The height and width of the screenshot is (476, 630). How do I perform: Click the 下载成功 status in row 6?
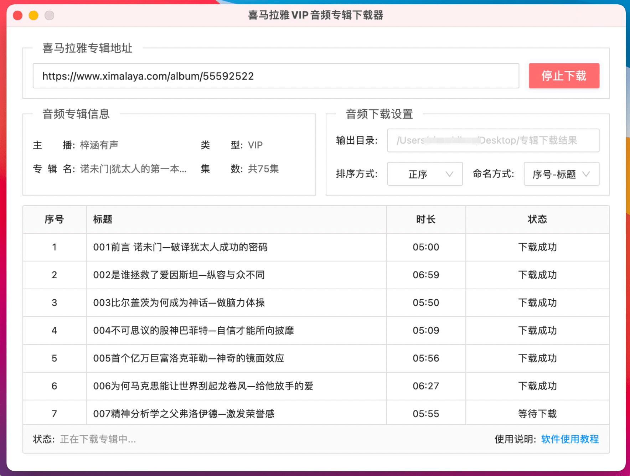pyautogui.click(x=537, y=386)
